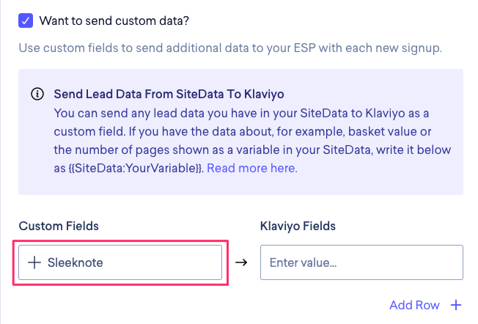Focus the 'Enter value...' Klaviyo field input
This screenshot has height=324, width=478.
[361, 262]
